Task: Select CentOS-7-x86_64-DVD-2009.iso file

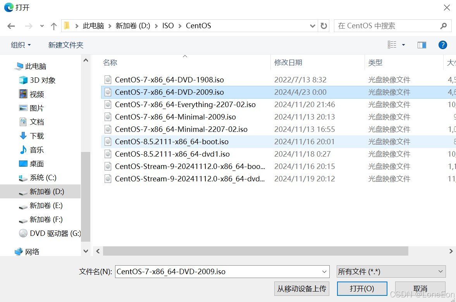Action: point(169,92)
